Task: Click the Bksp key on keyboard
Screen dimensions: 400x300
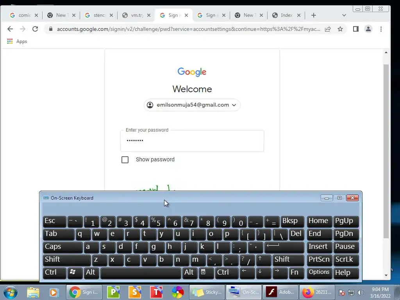Action: 292,221
